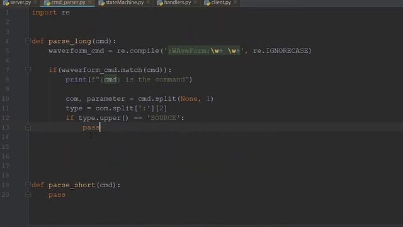This screenshot has width=403, height=227.
Task: Click the print statement on line 8
Action: pyautogui.click(x=128, y=79)
